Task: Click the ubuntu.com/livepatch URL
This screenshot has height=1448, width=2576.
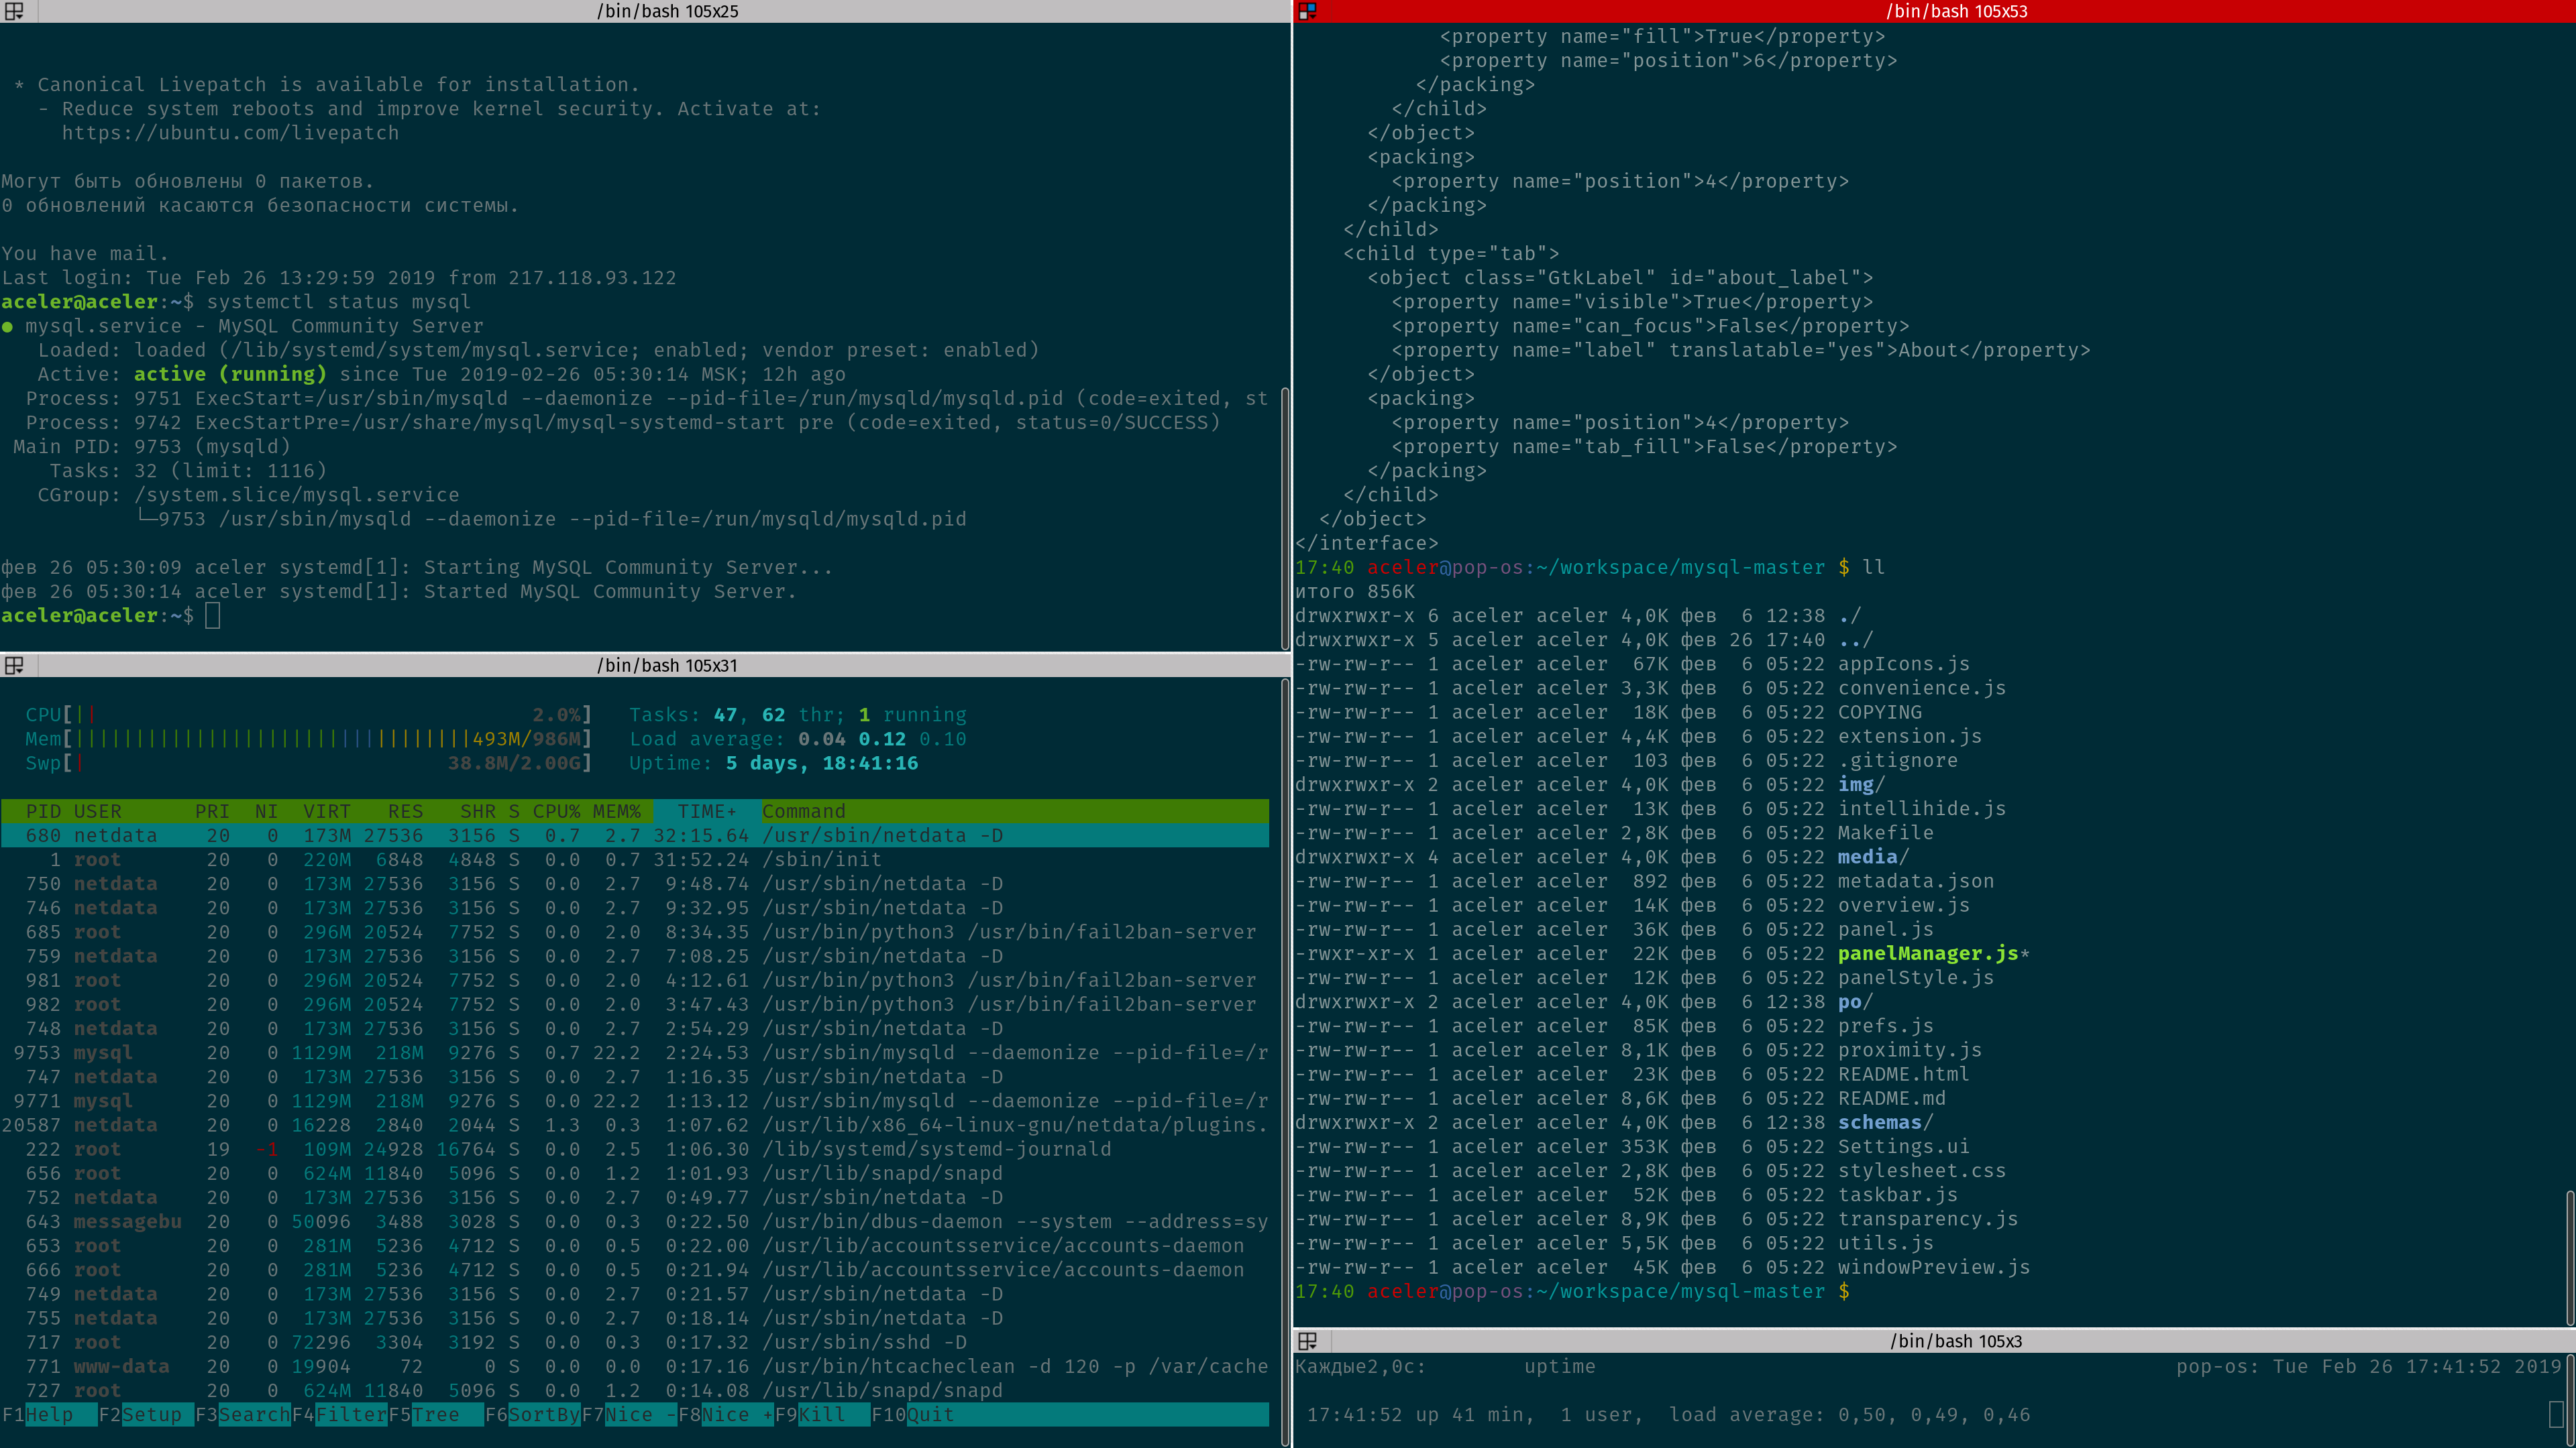Action: pos(230,133)
